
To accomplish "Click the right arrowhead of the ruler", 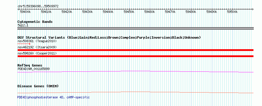I will (253, 9).
